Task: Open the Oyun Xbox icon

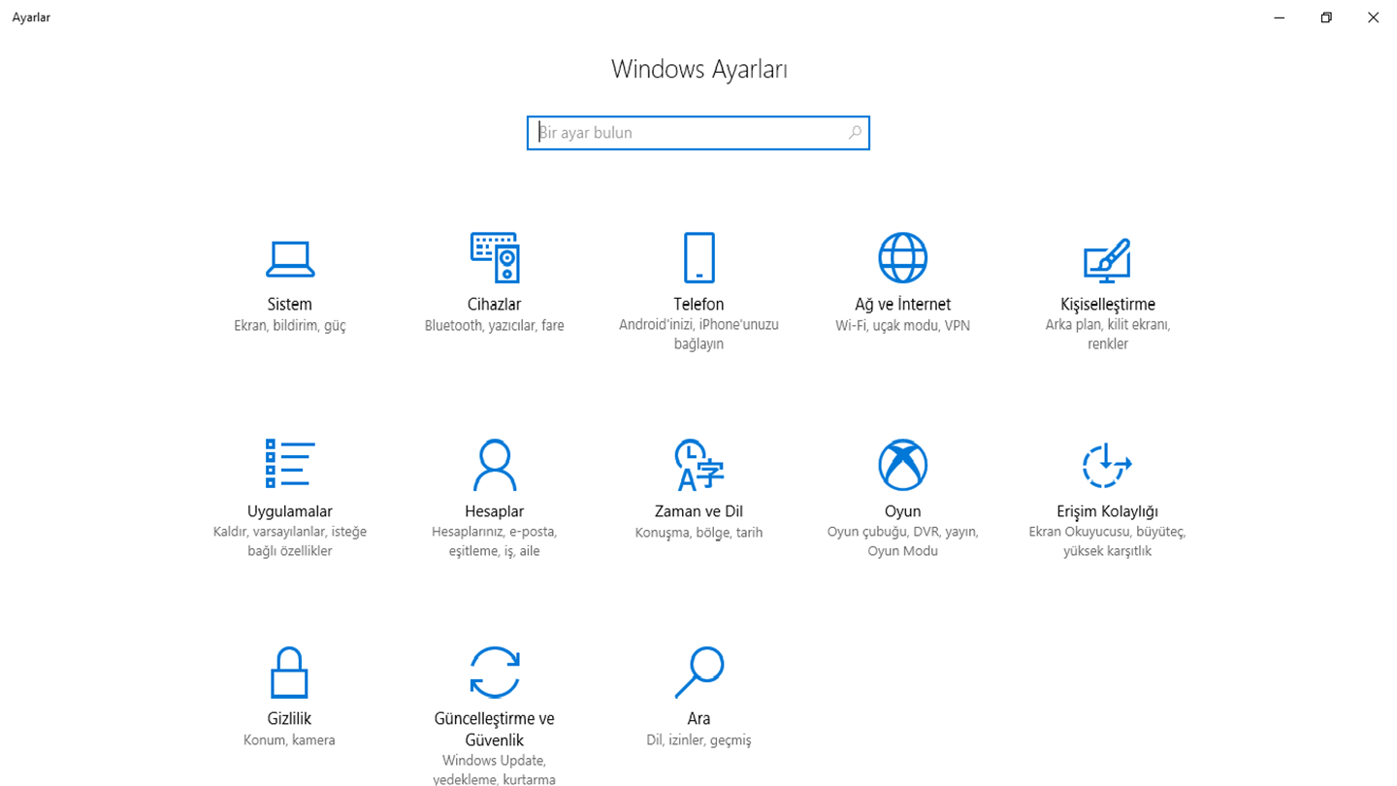Action: click(902, 465)
